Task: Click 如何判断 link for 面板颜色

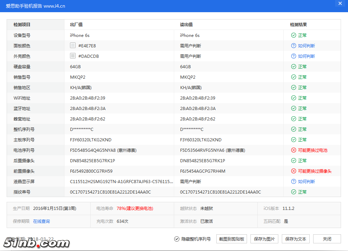Action: coord(307,46)
